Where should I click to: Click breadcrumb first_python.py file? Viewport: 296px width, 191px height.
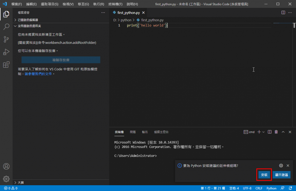point(152,20)
